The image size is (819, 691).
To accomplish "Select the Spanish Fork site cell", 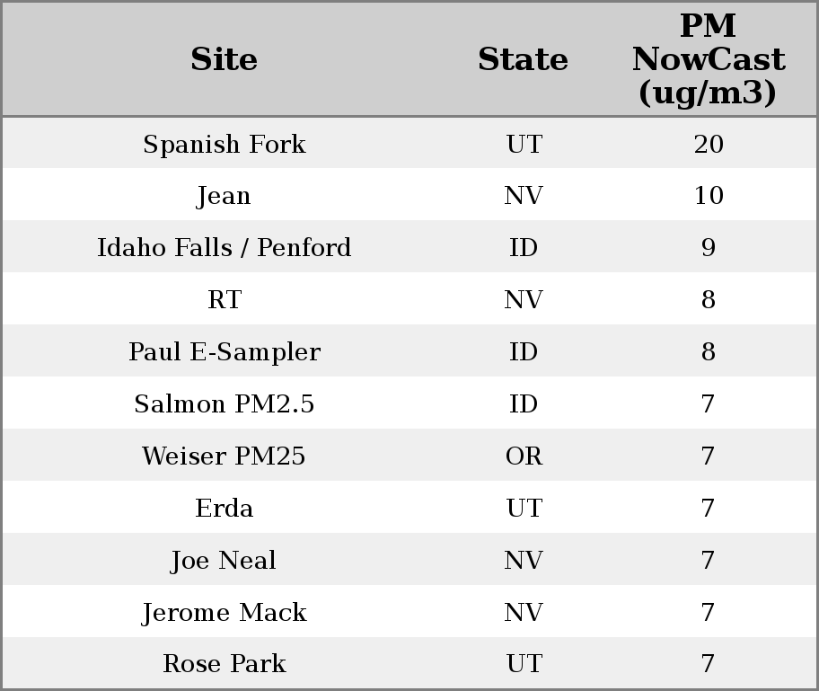I will 224,145.
